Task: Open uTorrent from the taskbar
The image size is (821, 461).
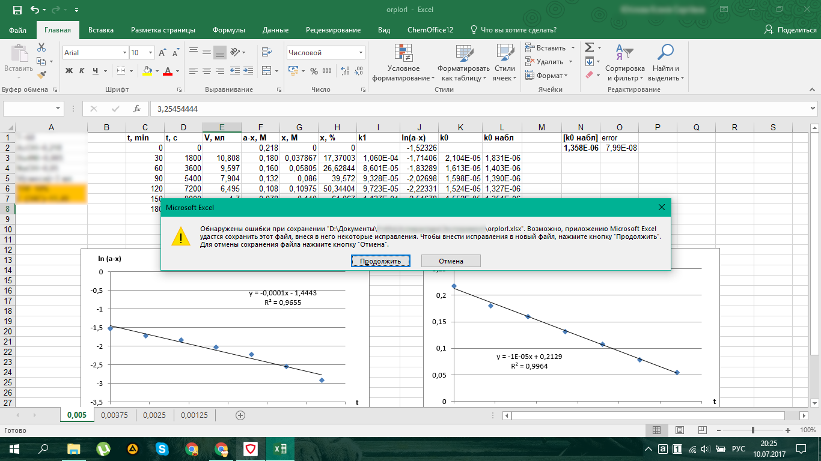Action: point(103,448)
